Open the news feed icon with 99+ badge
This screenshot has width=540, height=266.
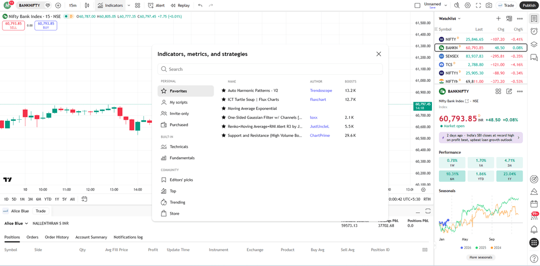coord(534,216)
